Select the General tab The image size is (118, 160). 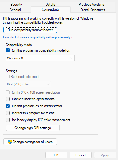click(x=15, y=10)
